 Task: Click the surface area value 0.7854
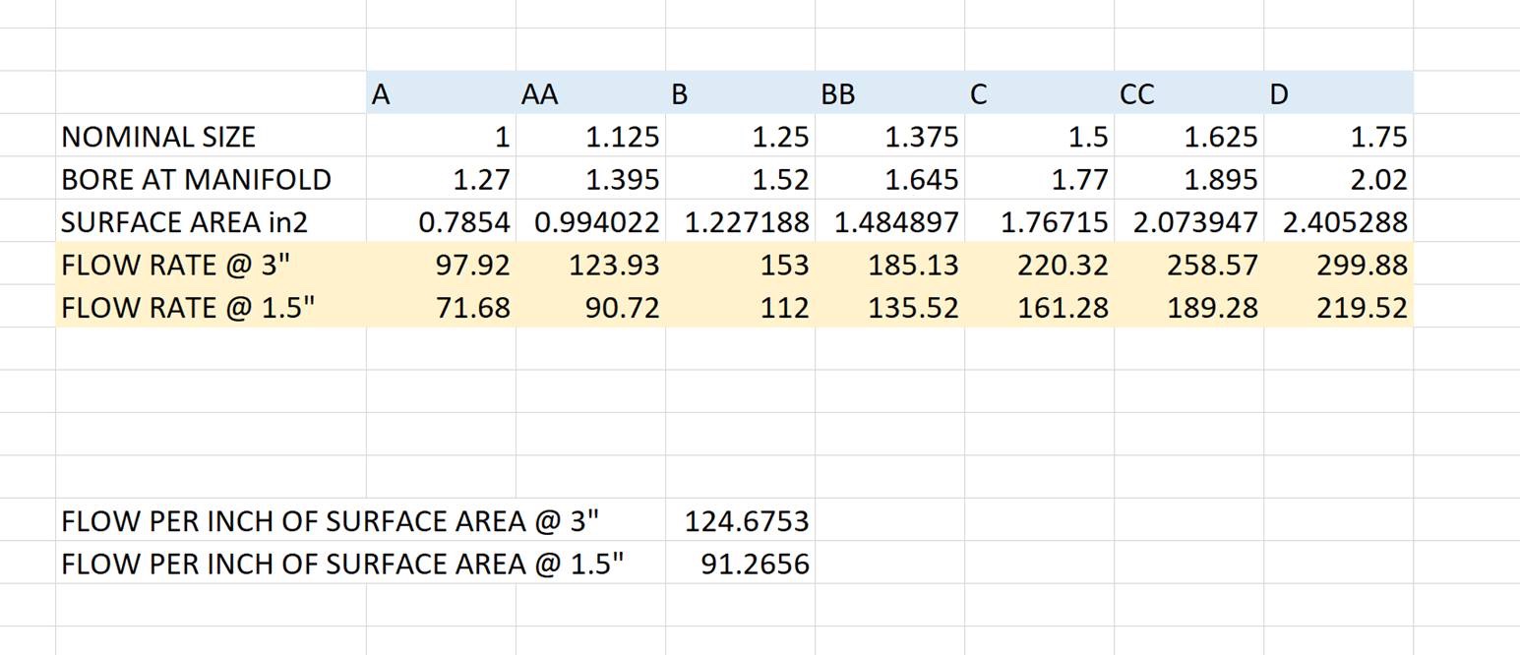tap(463, 222)
